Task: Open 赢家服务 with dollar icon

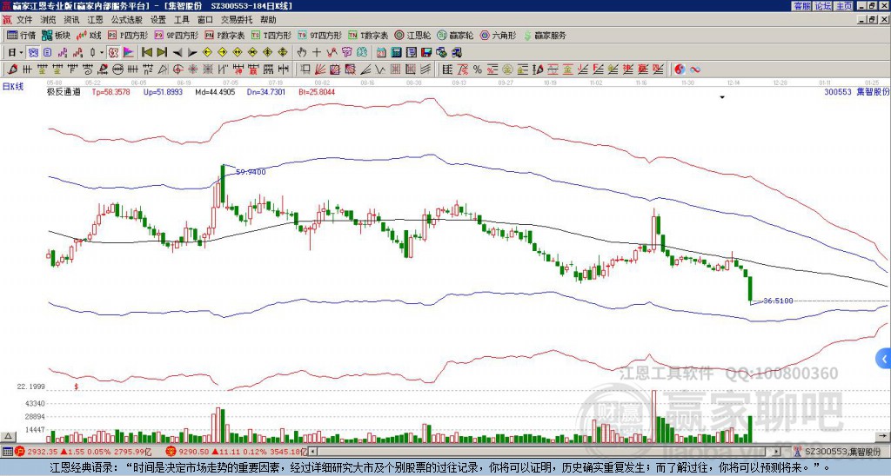Action: [545, 35]
